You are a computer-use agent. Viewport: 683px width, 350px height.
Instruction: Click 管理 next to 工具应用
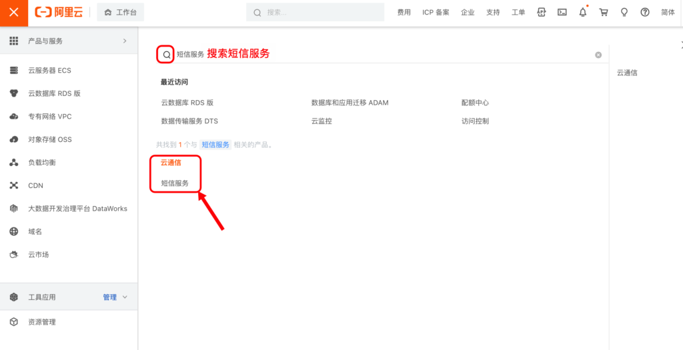tap(110, 297)
